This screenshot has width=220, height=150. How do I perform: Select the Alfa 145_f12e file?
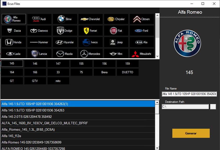coord(78,136)
